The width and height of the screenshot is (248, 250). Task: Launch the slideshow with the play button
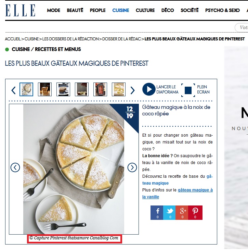pos(149,89)
